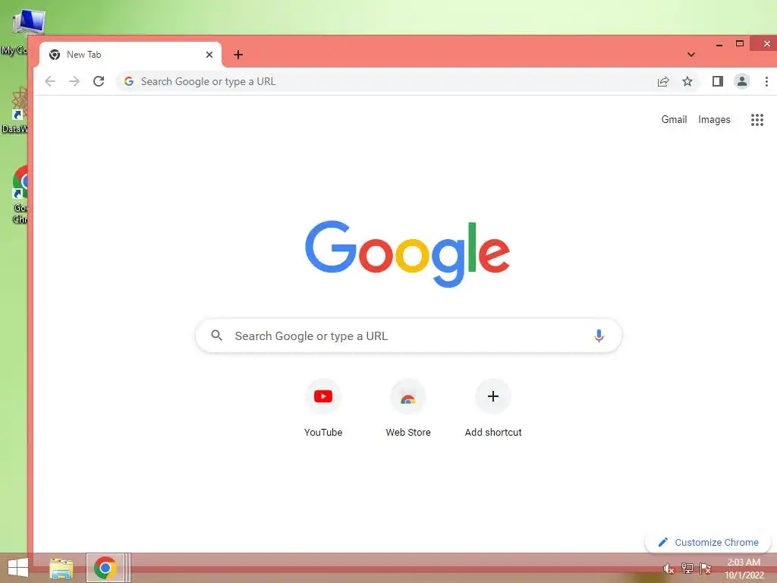
Task: Minimize the Chrome window
Action: [x=719, y=44]
